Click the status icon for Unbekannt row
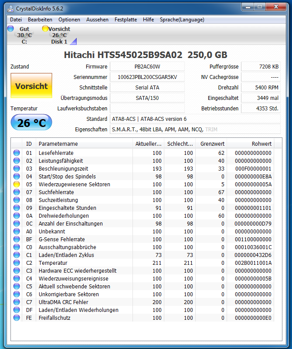Viewport: 292px width, 349px height. [17, 231]
